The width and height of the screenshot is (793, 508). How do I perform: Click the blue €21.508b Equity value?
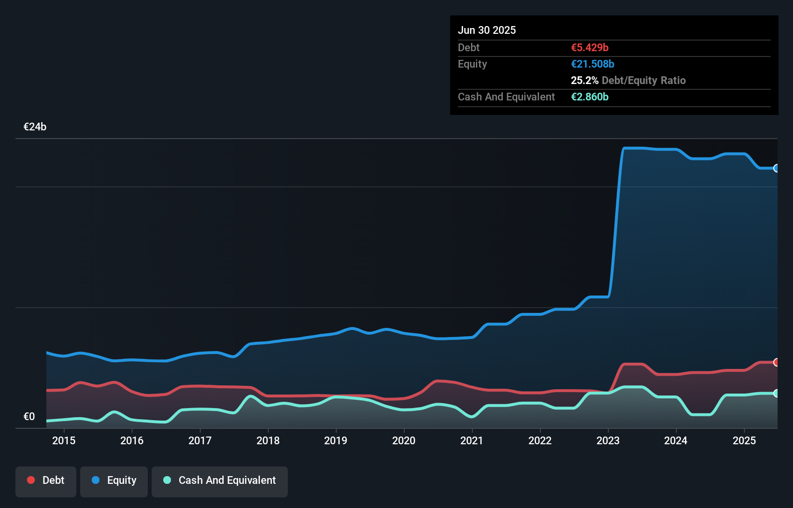click(x=593, y=64)
